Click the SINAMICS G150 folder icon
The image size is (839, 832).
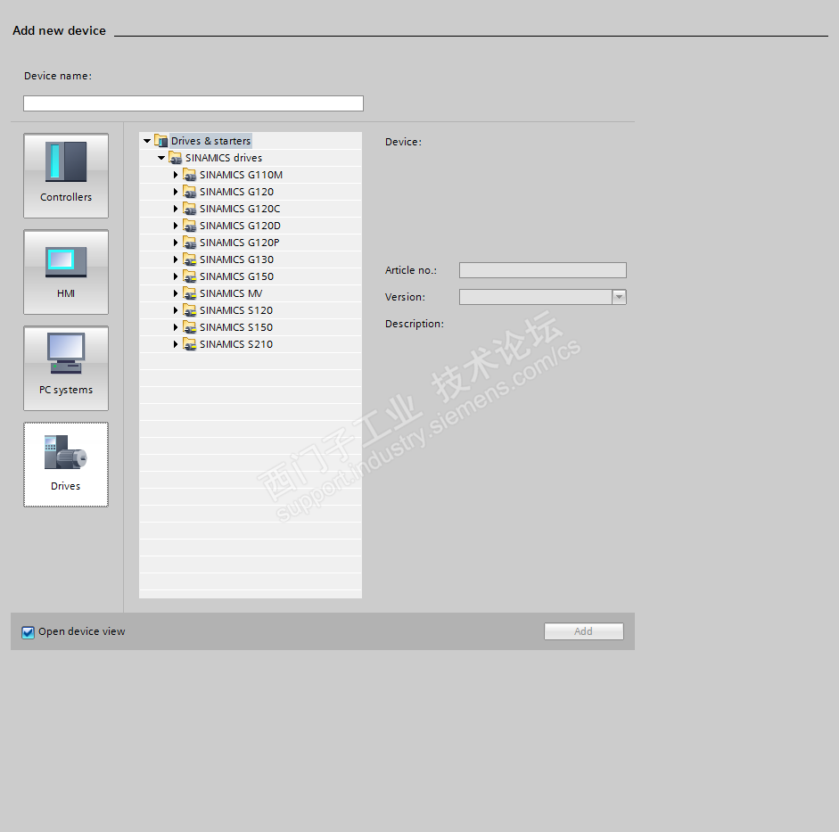point(189,276)
